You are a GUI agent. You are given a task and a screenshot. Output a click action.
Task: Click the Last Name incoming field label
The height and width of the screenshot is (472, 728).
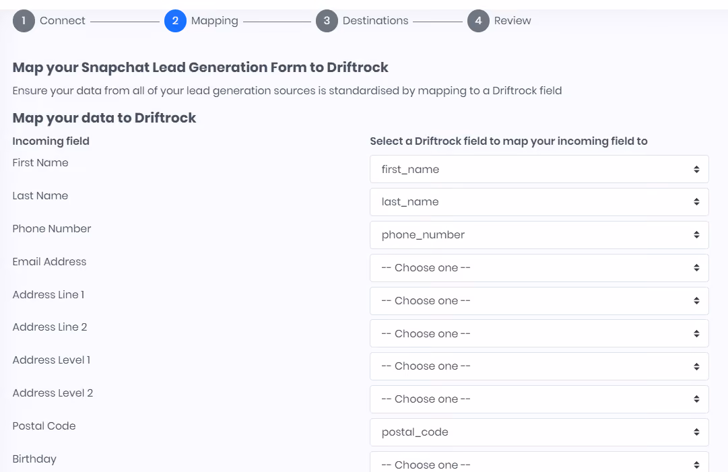coord(40,196)
